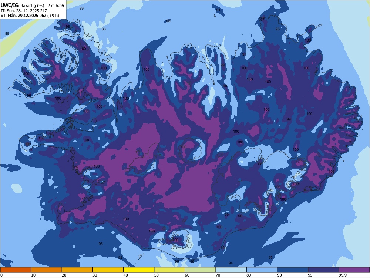Click the legend tick label '70'
This screenshot has width=370, height=278.
(x=218, y=275)
